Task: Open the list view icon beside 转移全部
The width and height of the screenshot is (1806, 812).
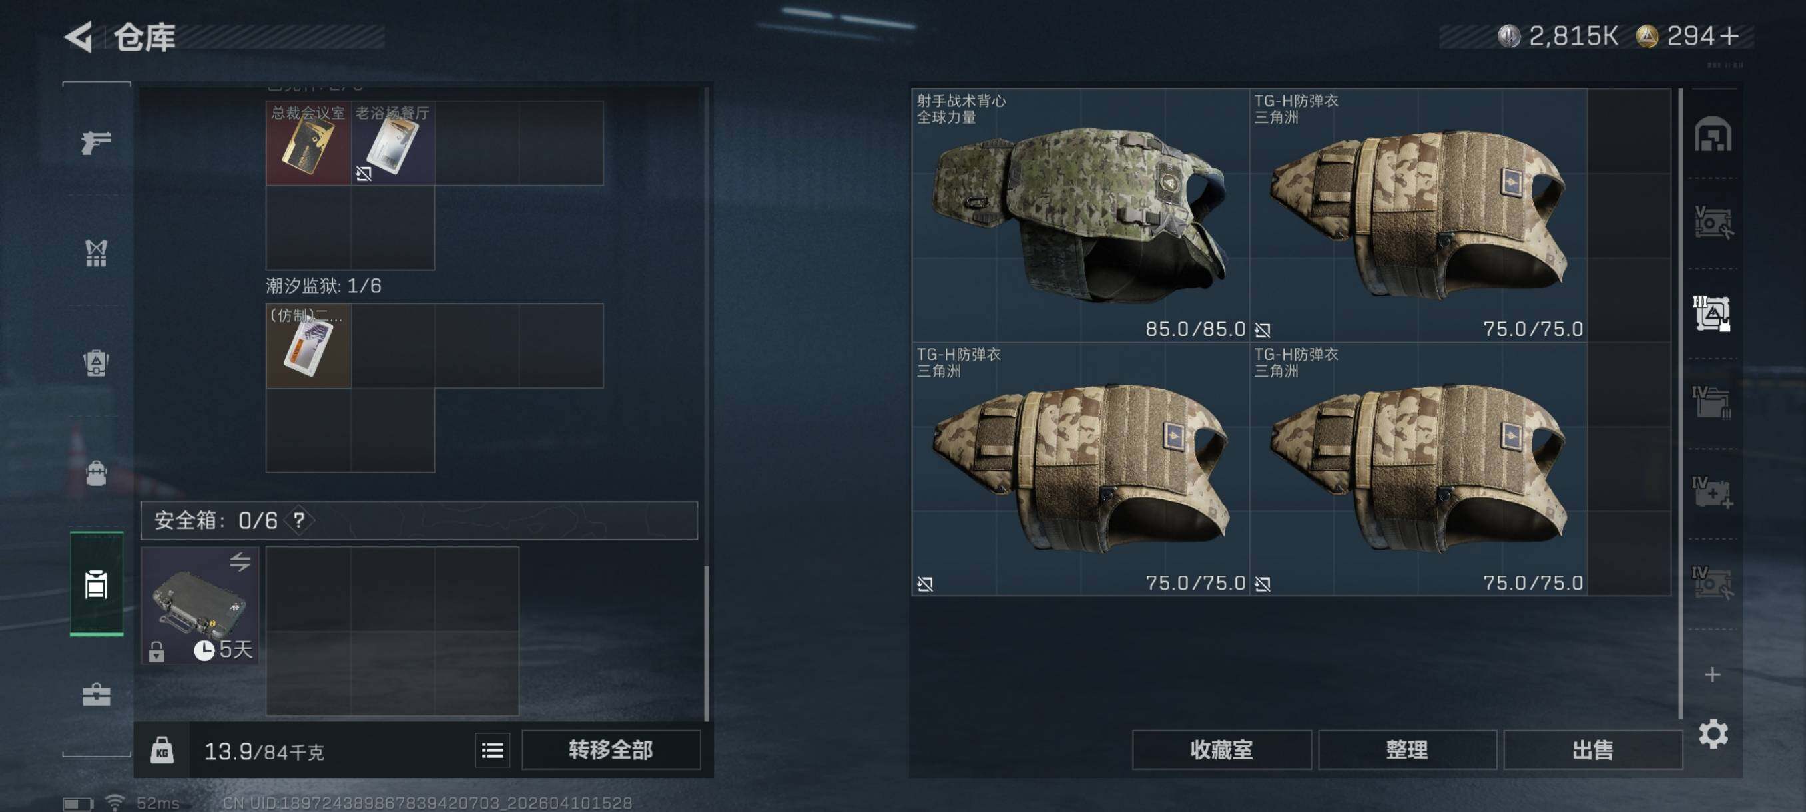Action: click(x=492, y=750)
